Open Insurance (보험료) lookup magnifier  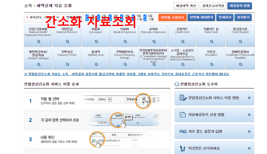click(x=96, y=41)
